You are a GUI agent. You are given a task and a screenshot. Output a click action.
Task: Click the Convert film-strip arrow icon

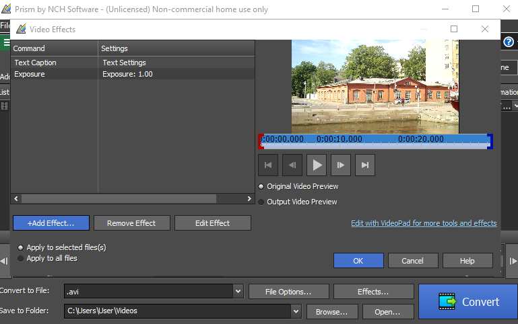[x=447, y=301]
